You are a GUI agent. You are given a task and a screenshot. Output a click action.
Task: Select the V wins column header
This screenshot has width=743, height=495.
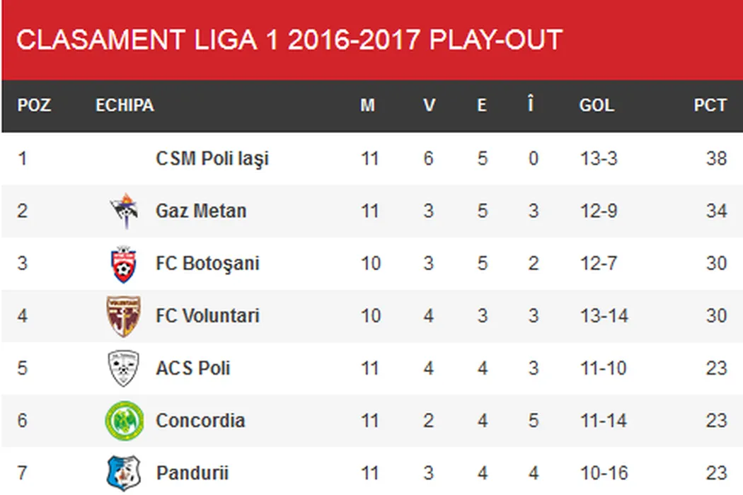pyautogui.click(x=429, y=105)
